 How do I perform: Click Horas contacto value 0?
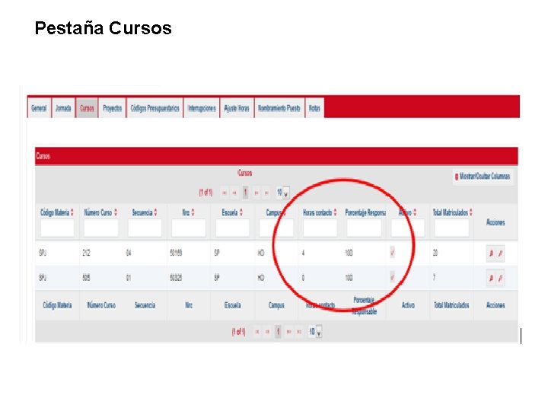coord(303,278)
